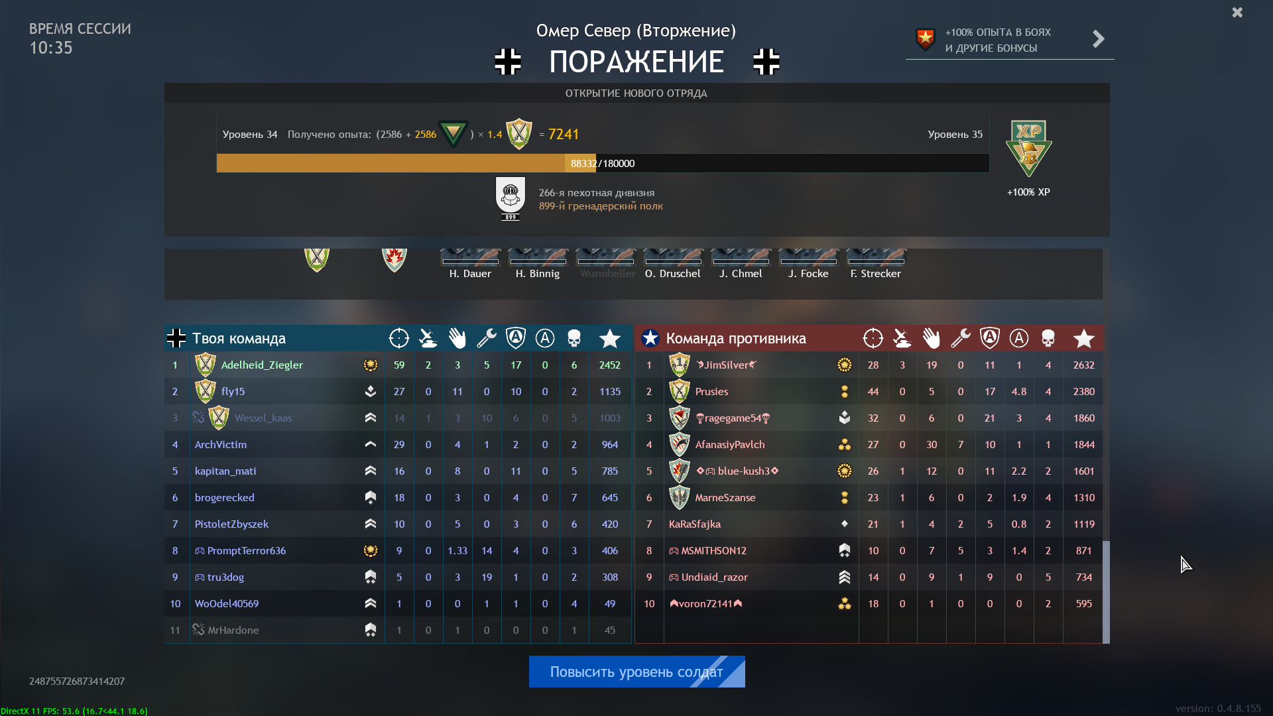
Task: Select enemy player AfanasiyPavlch row
Action: [869, 445]
